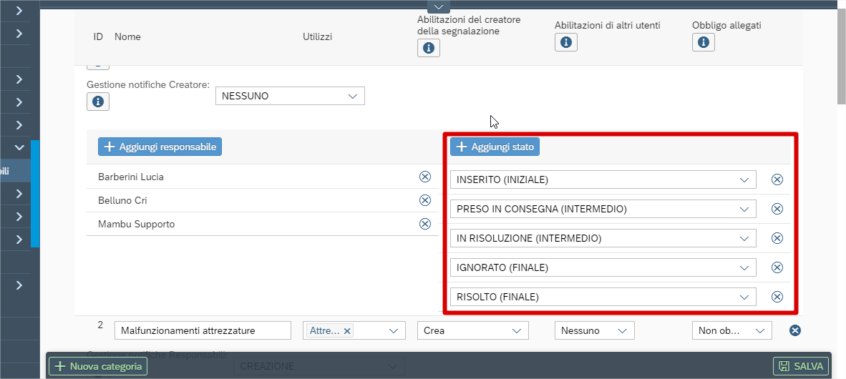Click the Nome column header

[x=127, y=36]
